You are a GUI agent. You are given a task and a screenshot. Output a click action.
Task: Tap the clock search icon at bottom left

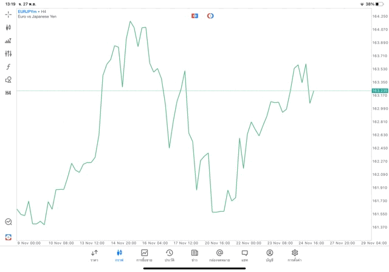(9, 222)
